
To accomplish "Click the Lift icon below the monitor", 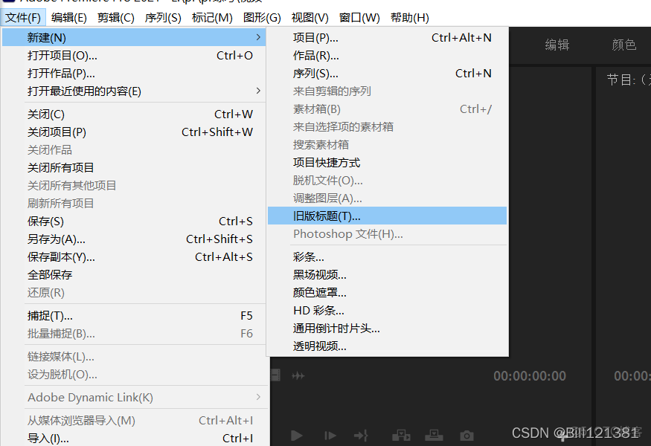I will 402,436.
